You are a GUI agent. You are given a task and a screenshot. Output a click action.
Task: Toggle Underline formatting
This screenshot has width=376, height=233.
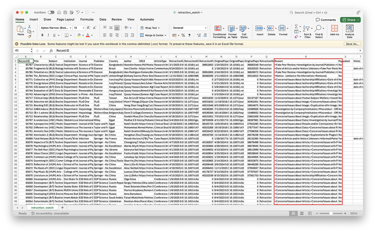[x=54, y=35]
